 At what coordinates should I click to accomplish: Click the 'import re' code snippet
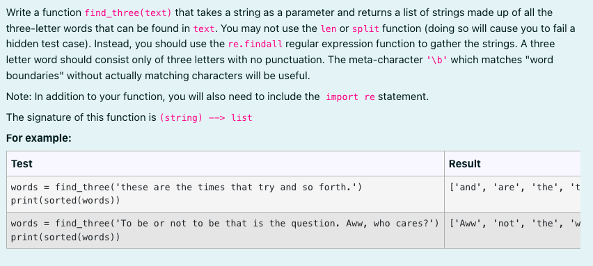tap(350, 97)
